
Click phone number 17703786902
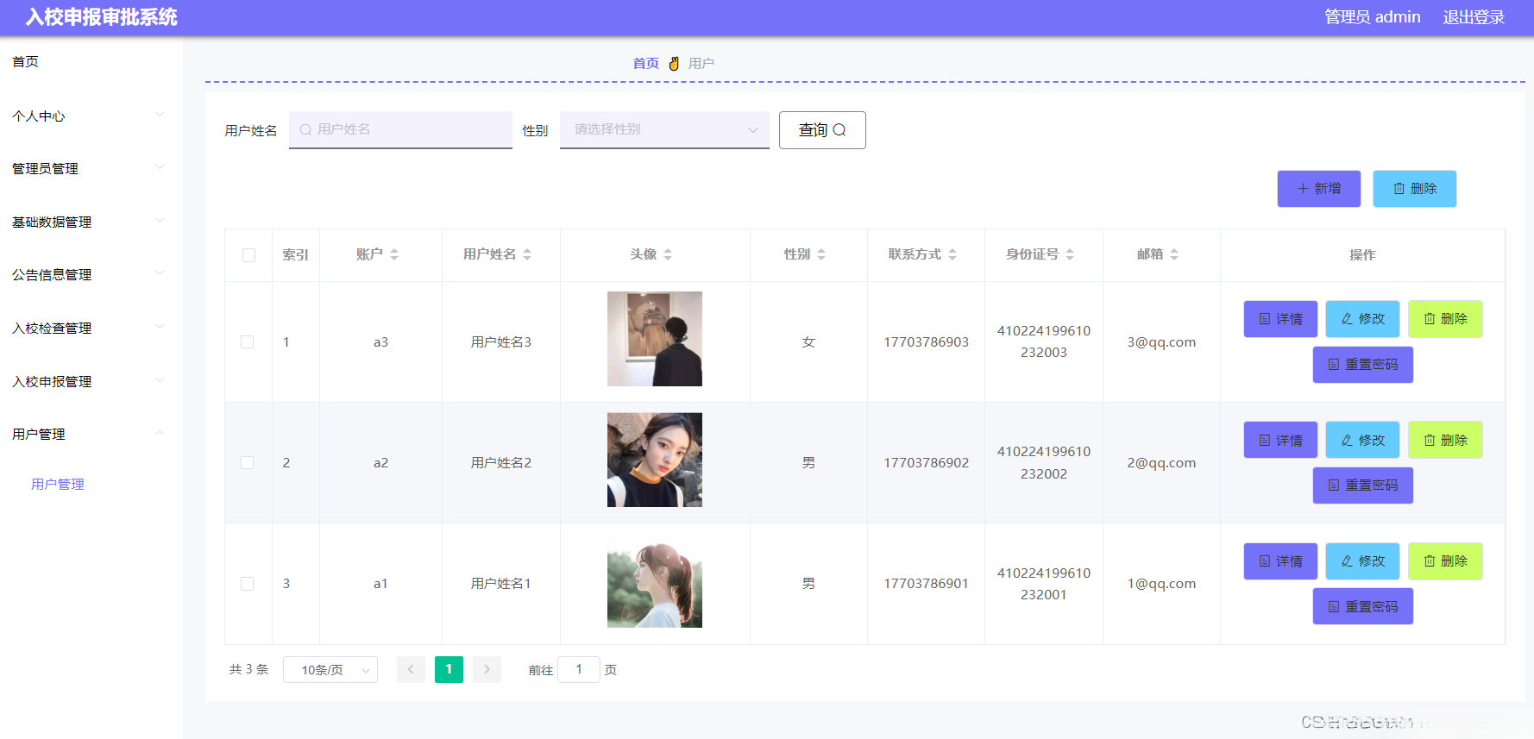pos(926,463)
